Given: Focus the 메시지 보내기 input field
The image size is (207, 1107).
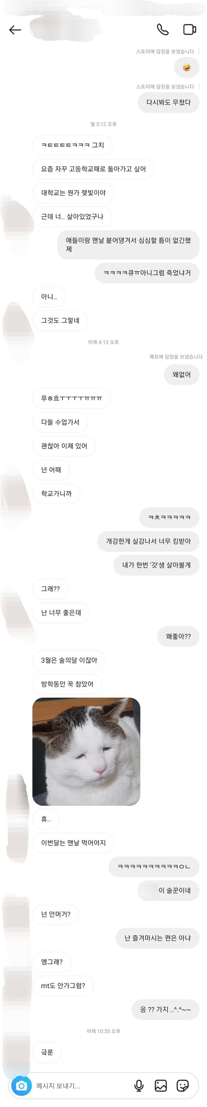Looking at the screenshot, I should tap(82, 1085).
